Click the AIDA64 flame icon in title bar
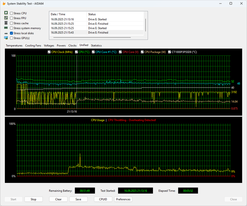Screen dimensions: 247x206 tap(4, 3)
